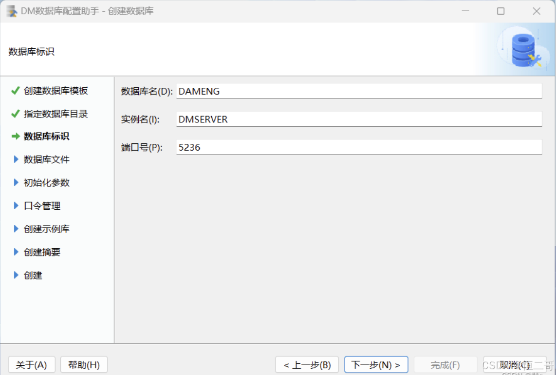Select the current 数据库标识 step in the sidebar
Screen dimensions: 556x375
pos(46,137)
